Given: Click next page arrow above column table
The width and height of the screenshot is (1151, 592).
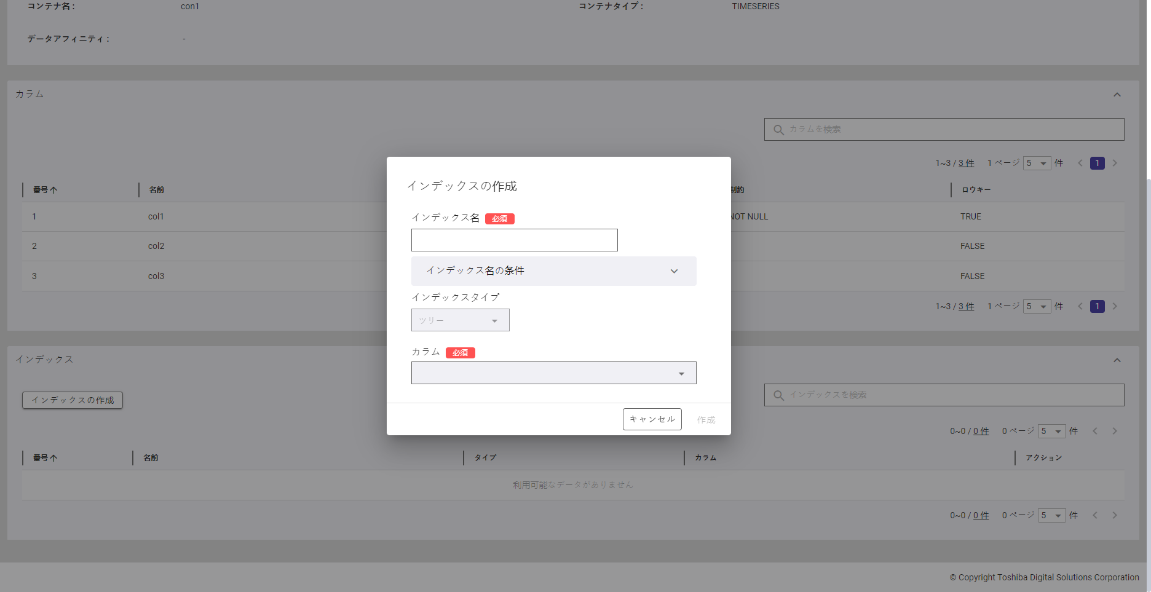Looking at the screenshot, I should 1115,164.
